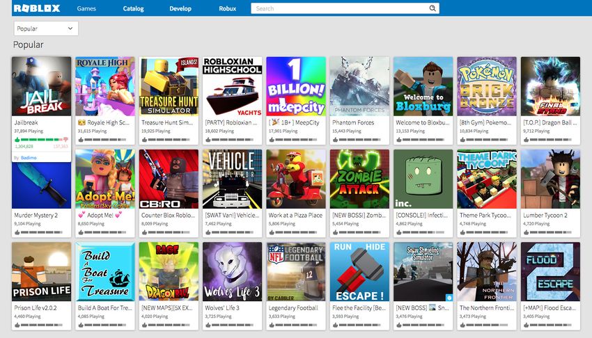Open the Flood Escape 2 thumbnail
The height and width of the screenshot is (338, 592).
[550, 272]
